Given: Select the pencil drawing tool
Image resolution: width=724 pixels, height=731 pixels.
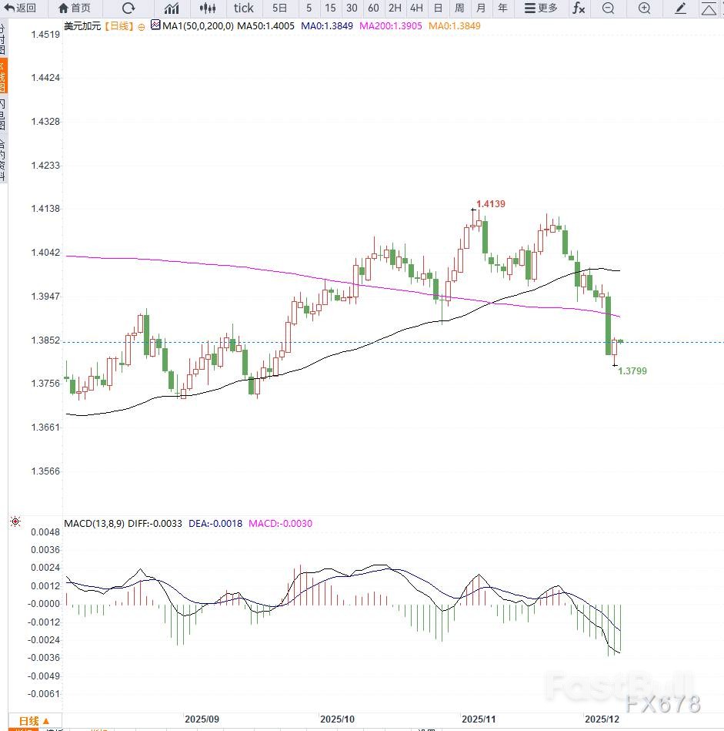Looking at the screenshot, I should [680, 8].
